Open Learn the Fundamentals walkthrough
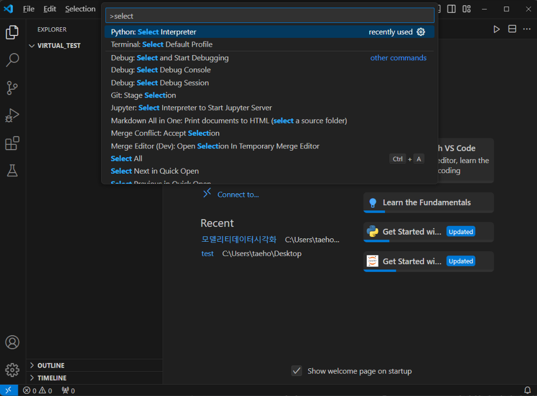 428,203
